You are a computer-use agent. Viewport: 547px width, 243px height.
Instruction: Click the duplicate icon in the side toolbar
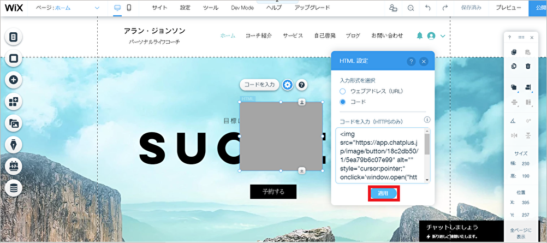(x=514, y=66)
